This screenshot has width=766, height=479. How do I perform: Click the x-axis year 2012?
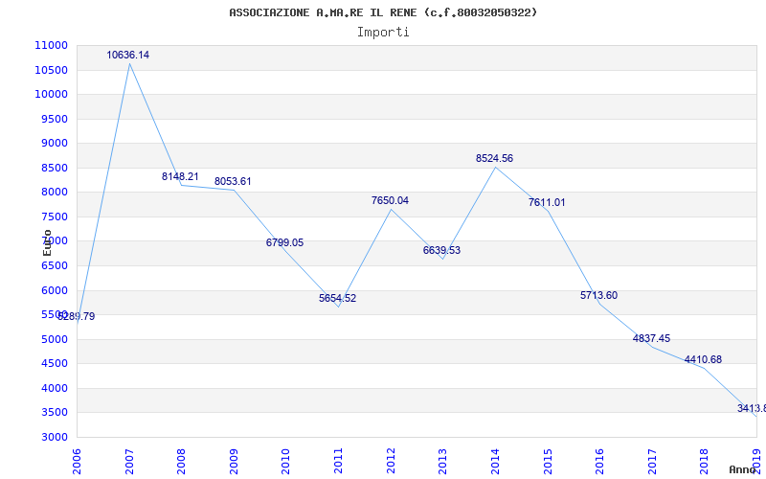click(391, 462)
